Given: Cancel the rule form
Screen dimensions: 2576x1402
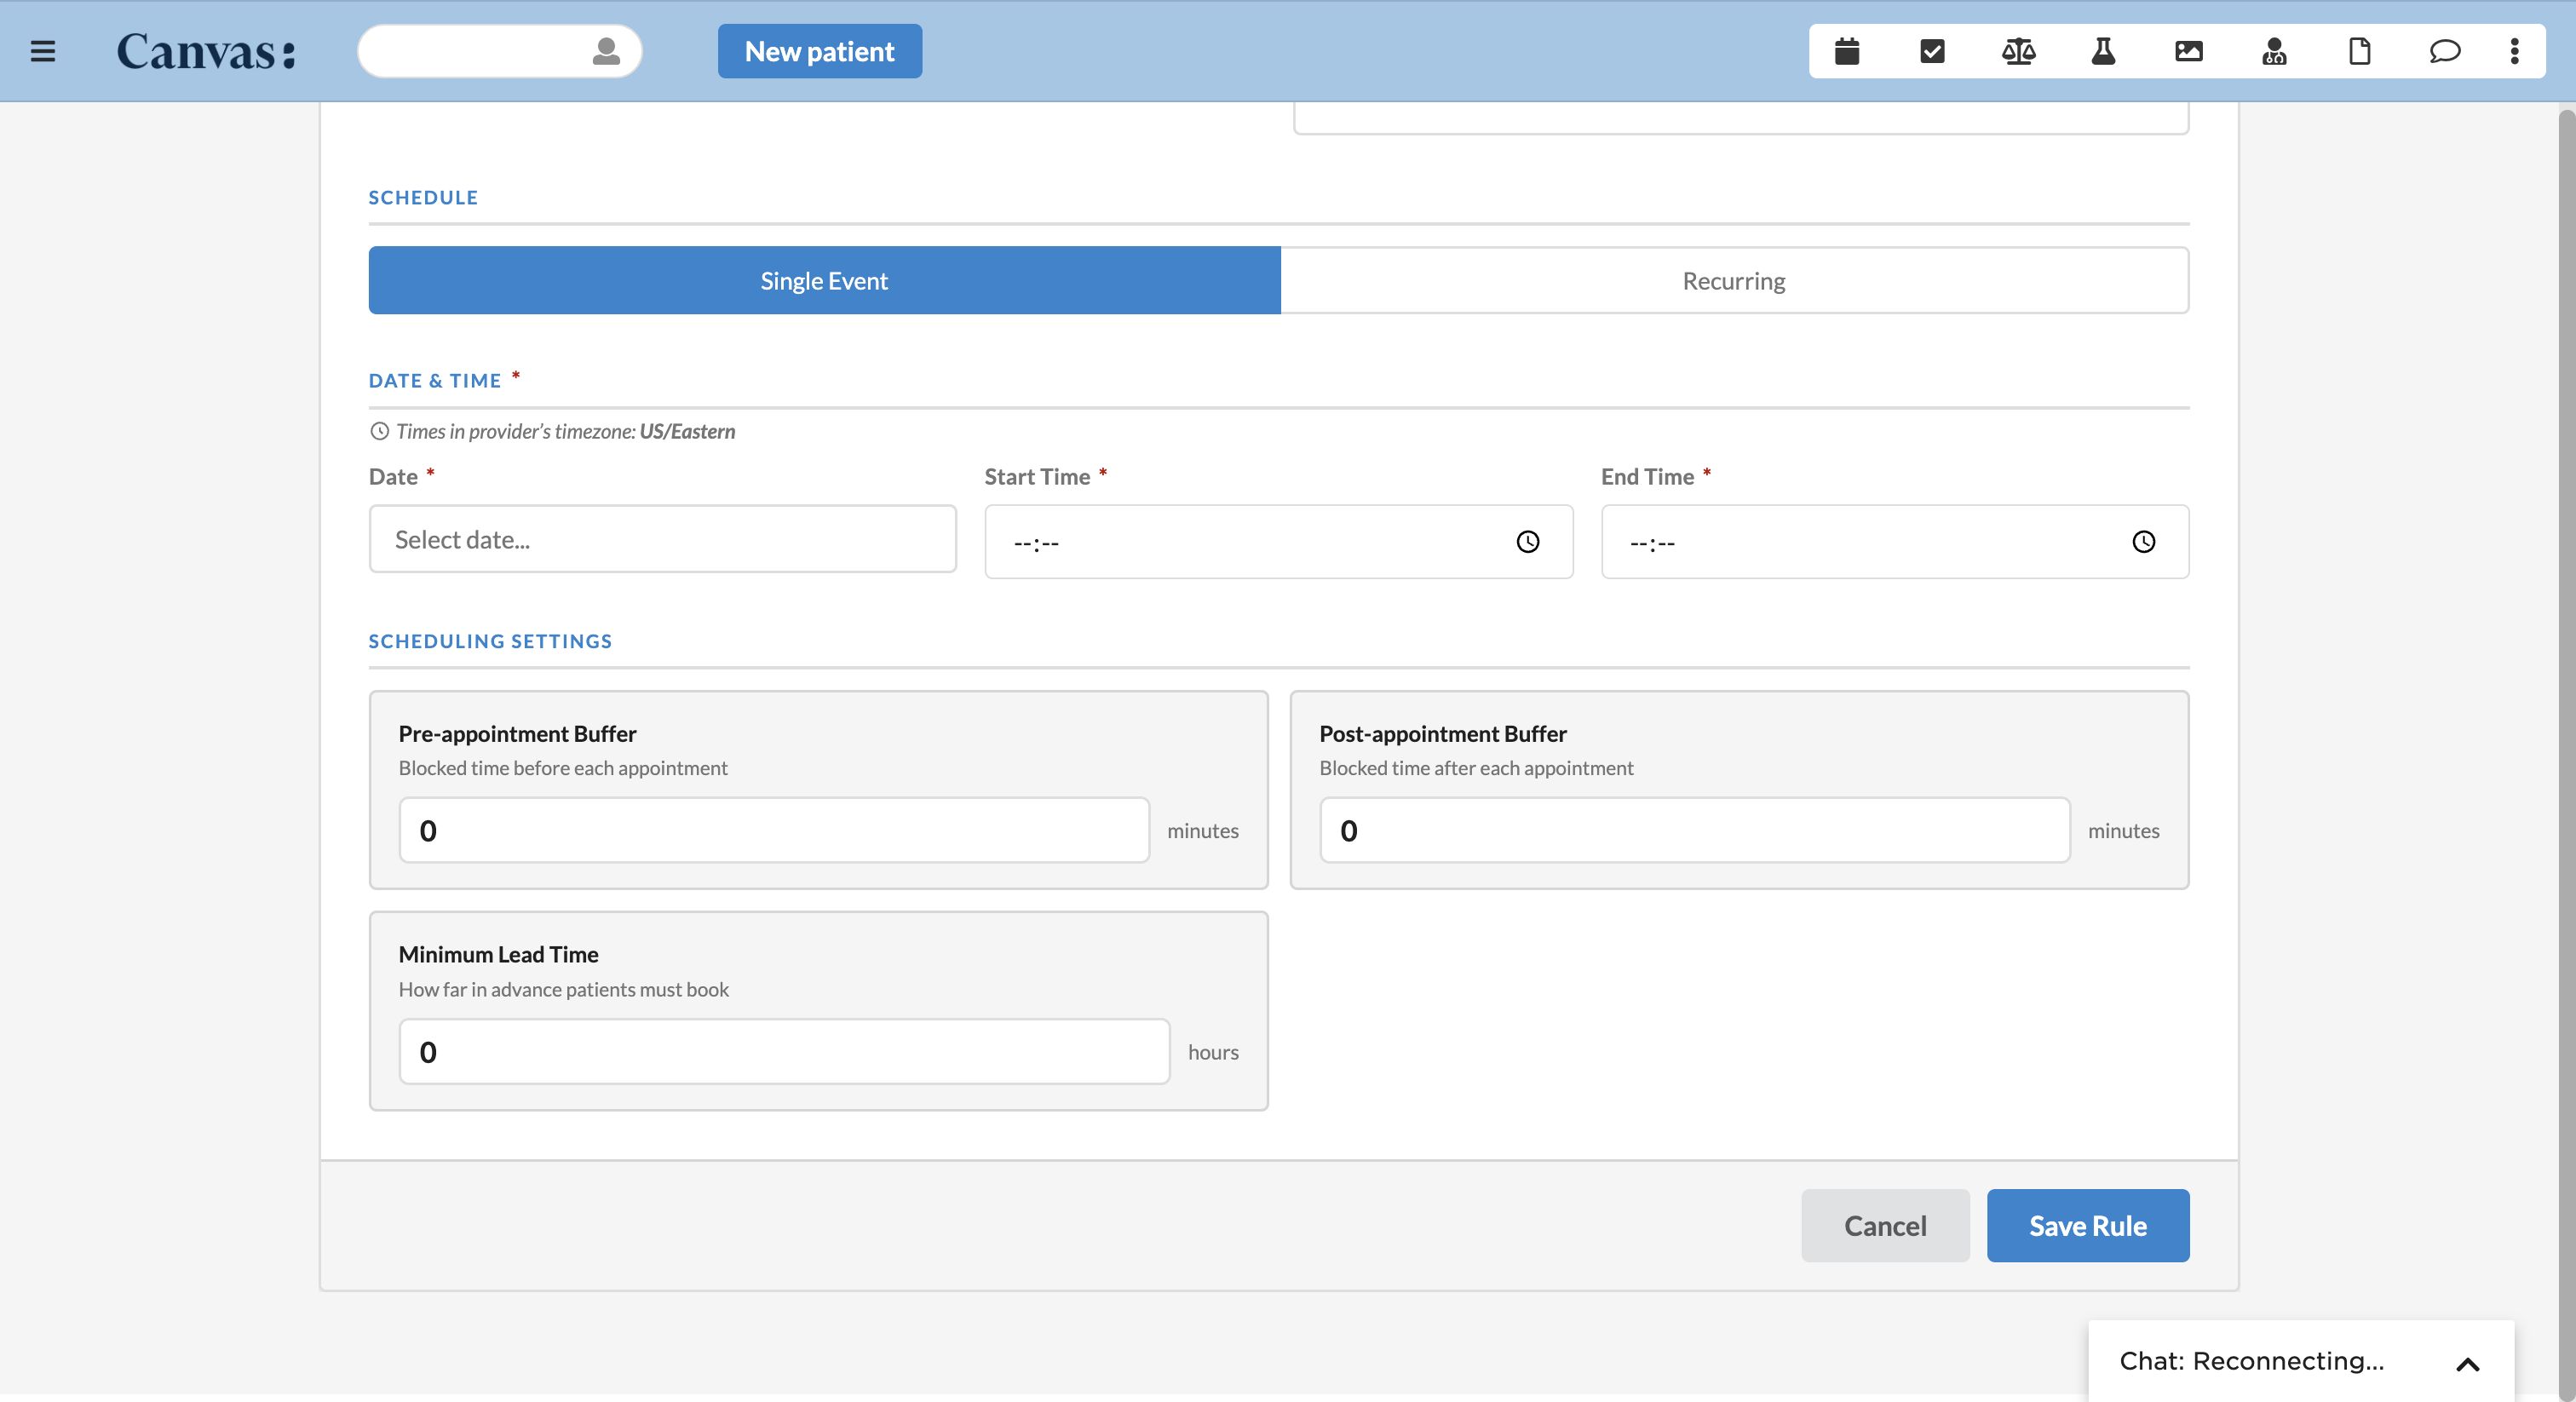Looking at the screenshot, I should point(1885,1225).
